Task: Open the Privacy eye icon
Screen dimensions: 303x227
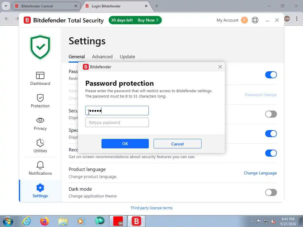Action: [x=40, y=120]
